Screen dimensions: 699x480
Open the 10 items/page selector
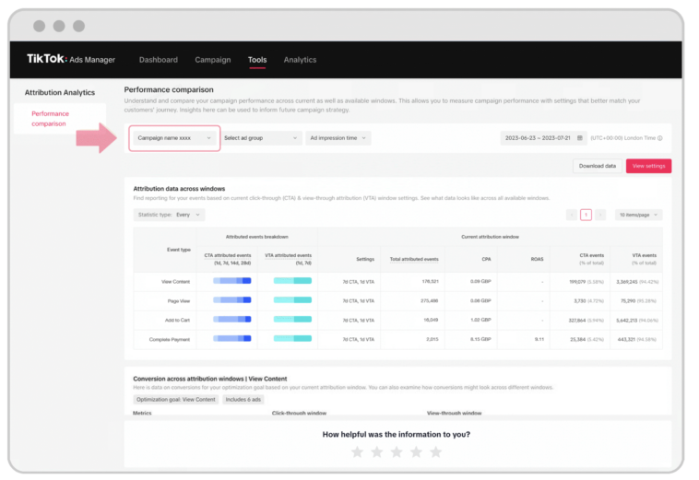(x=638, y=215)
